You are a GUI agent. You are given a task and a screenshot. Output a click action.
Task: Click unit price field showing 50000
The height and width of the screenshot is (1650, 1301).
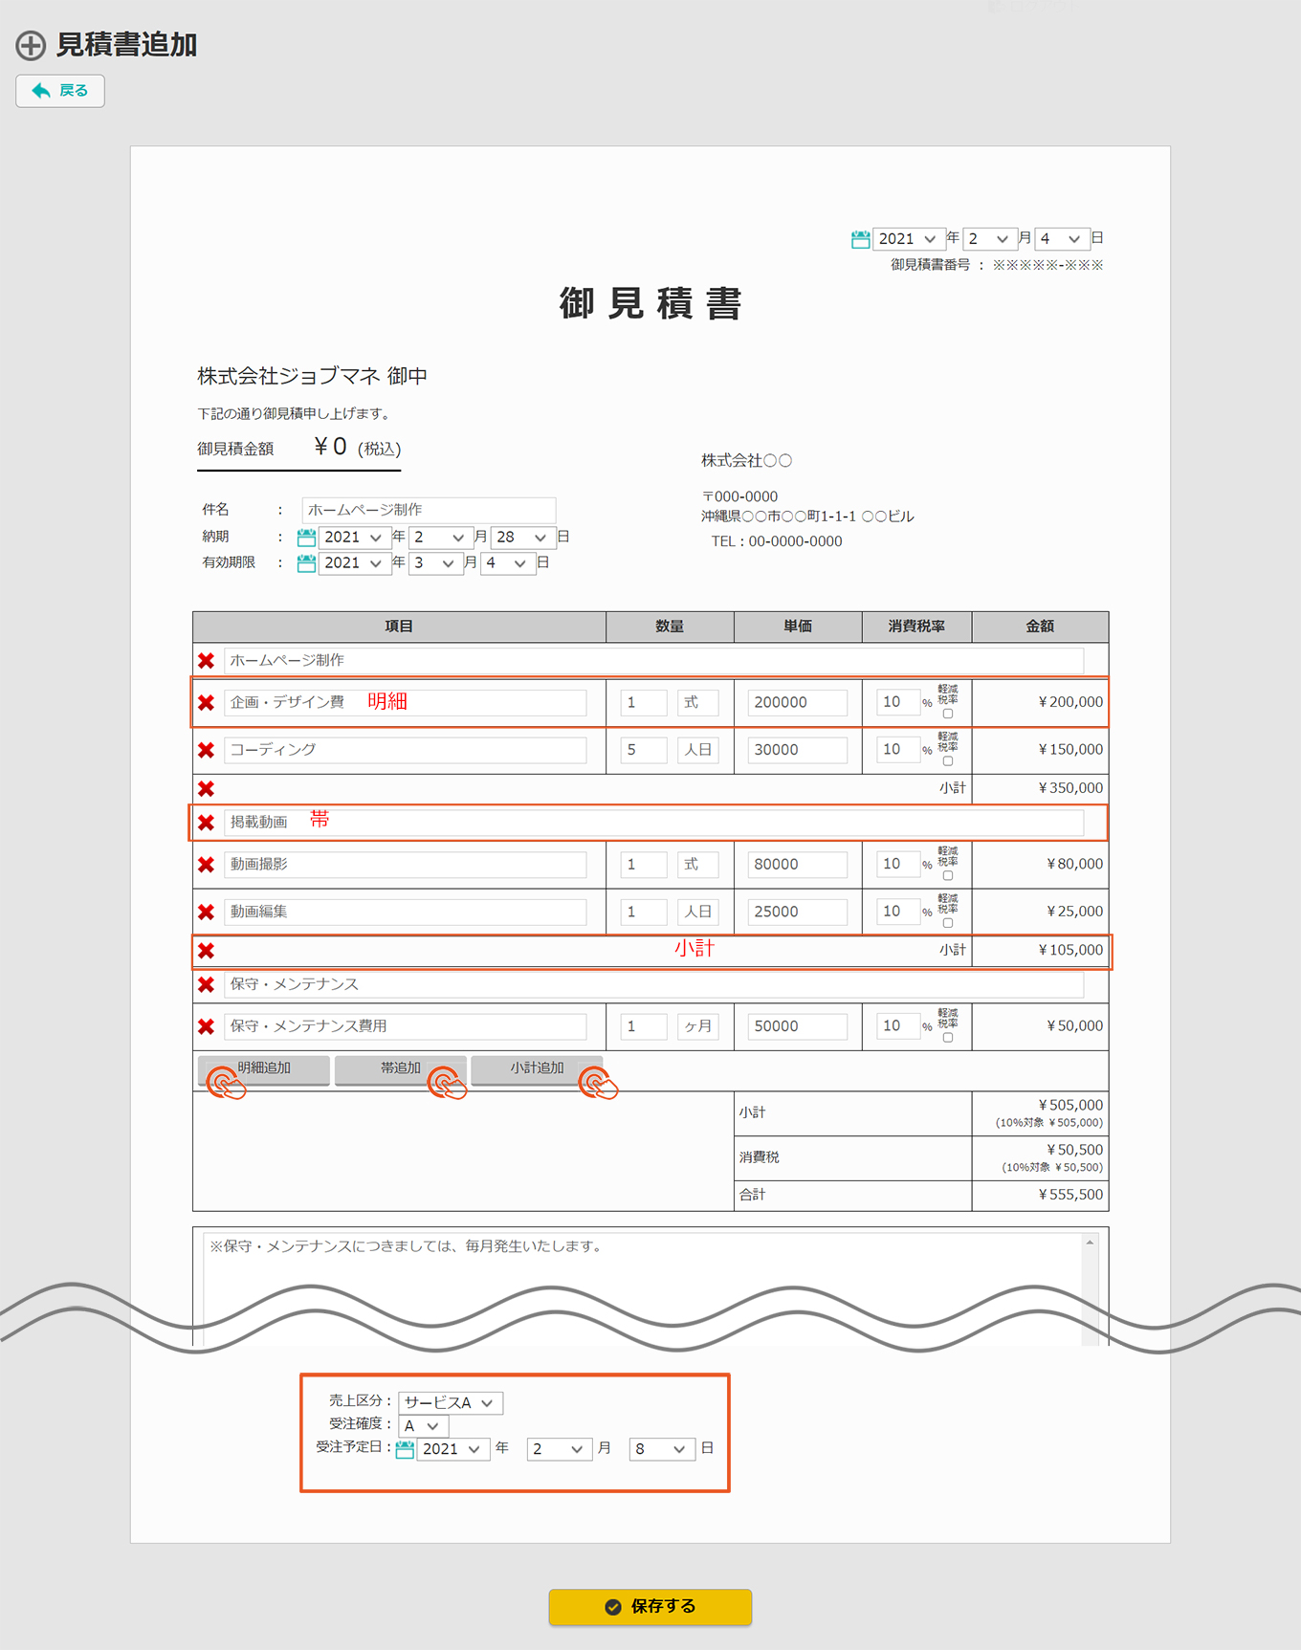pos(797,1026)
